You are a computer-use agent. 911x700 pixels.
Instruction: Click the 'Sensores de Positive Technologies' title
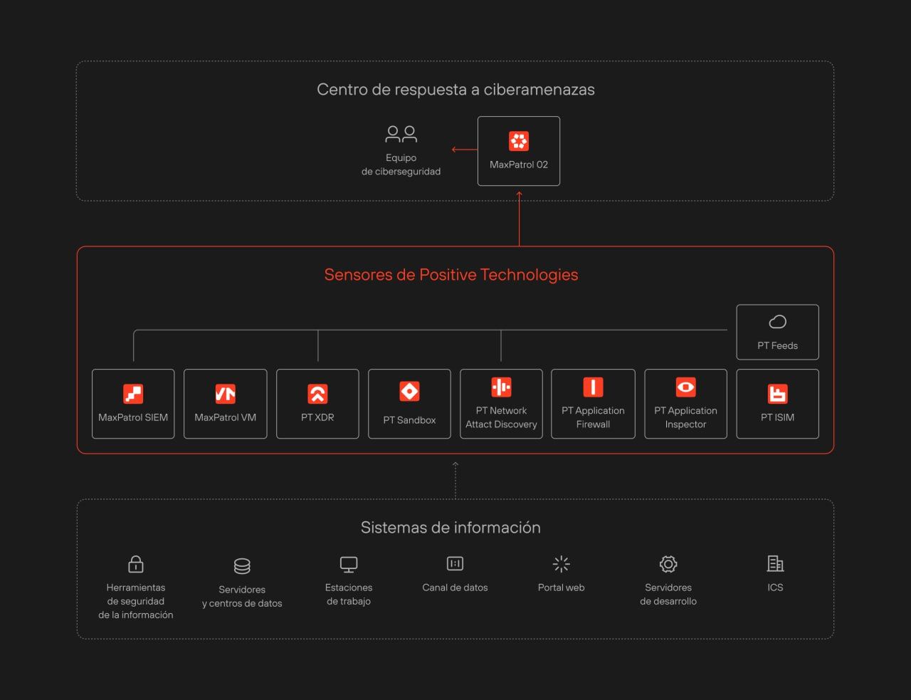click(451, 275)
